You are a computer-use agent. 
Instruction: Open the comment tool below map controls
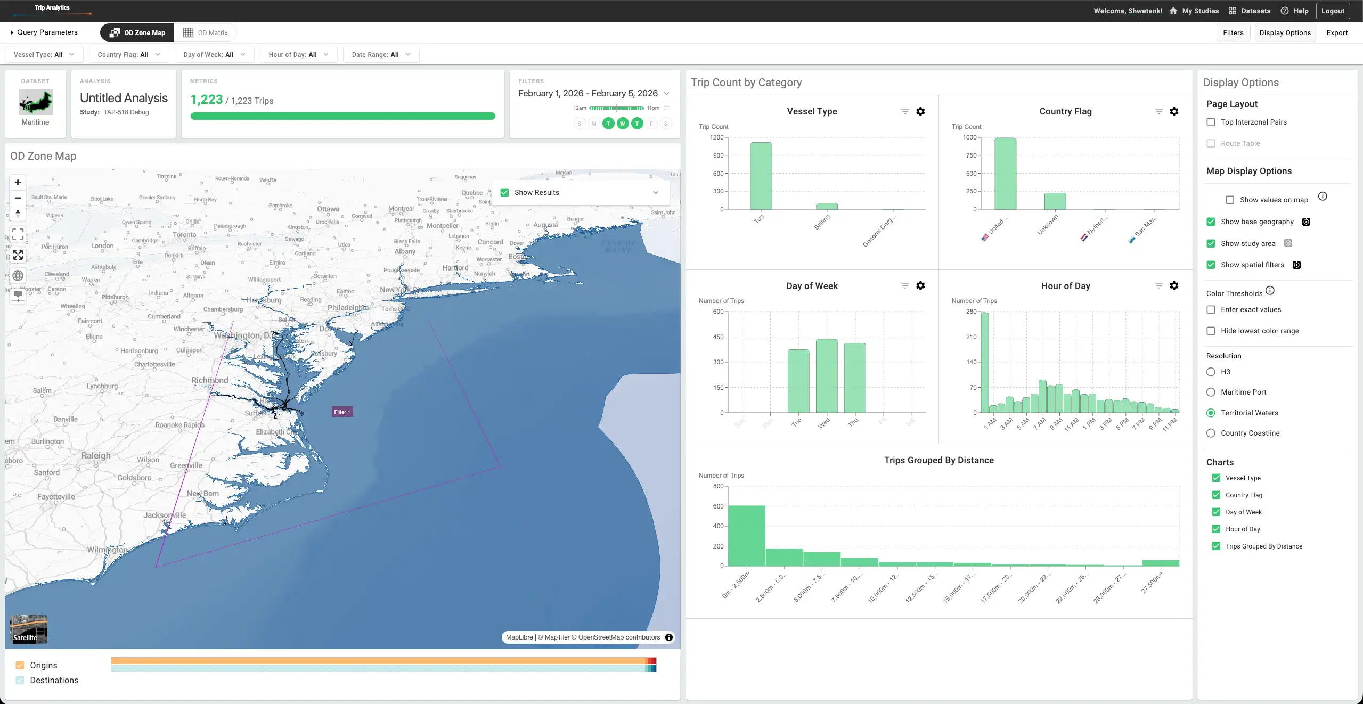tap(18, 297)
